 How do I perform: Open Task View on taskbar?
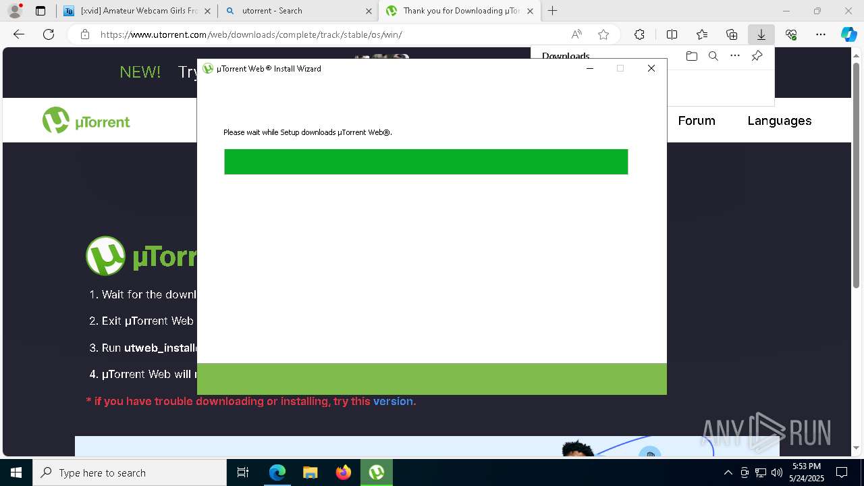(243, 473)
